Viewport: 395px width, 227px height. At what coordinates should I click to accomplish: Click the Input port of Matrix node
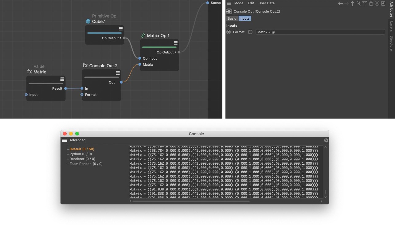26,95
